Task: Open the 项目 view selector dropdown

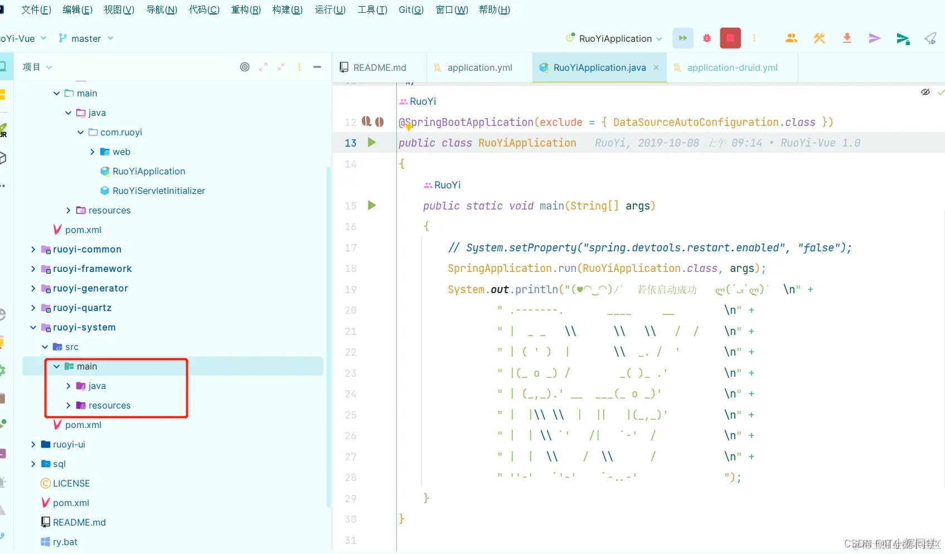Action: [x=37, y=67]
